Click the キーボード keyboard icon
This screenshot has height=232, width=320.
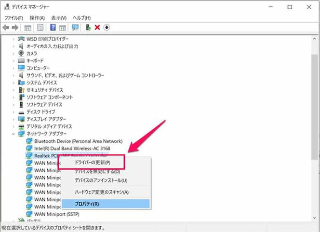[x=21, y=61]
